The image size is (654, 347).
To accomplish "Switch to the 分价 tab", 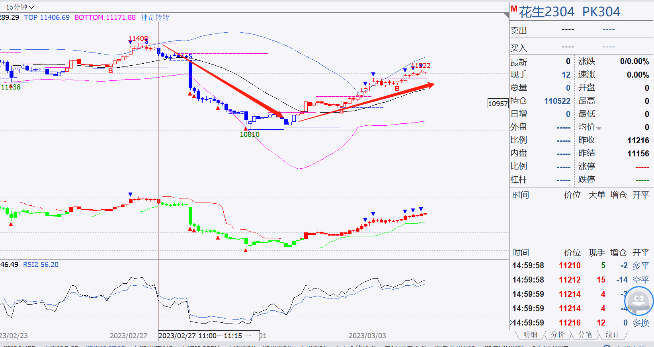I will pyautogui.click(x=558, y=335).
